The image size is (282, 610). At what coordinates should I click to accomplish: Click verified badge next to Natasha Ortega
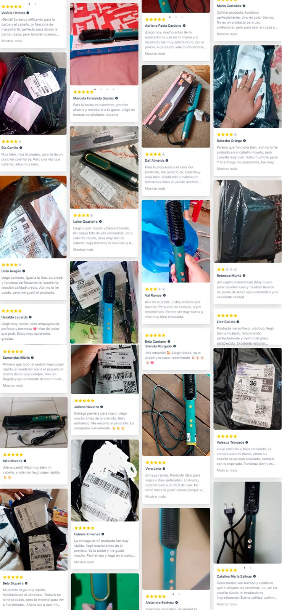coord(244,141)
